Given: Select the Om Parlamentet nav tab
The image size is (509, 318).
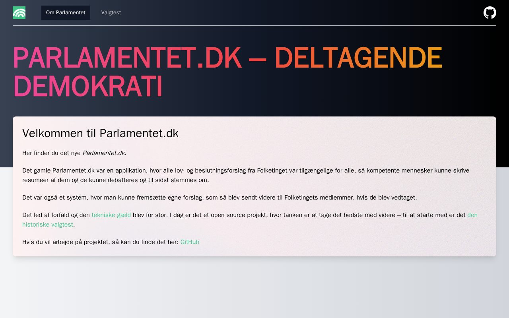Looking at the screenshot, I should click(66, 13).
